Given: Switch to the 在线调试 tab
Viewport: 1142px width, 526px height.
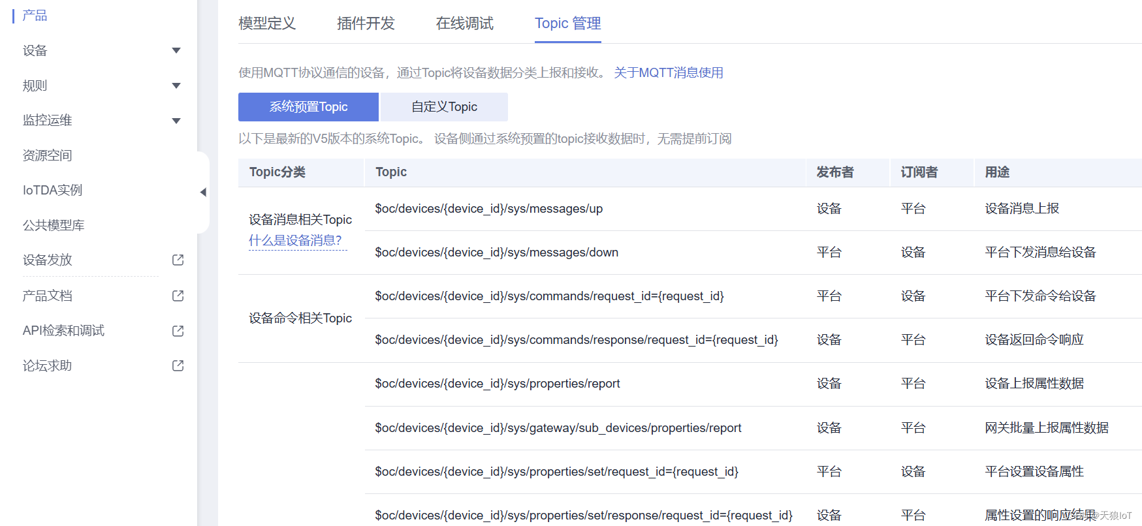Looking at the screenshot, I should pos(465,23).
